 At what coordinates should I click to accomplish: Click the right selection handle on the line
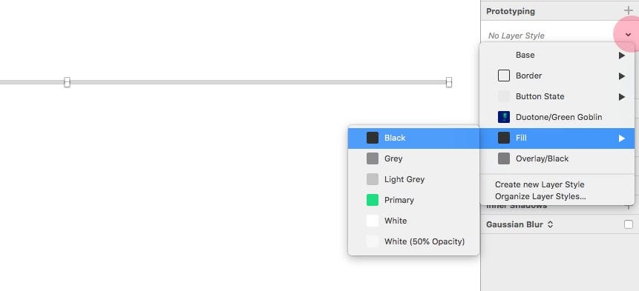[x=449, y=82]
